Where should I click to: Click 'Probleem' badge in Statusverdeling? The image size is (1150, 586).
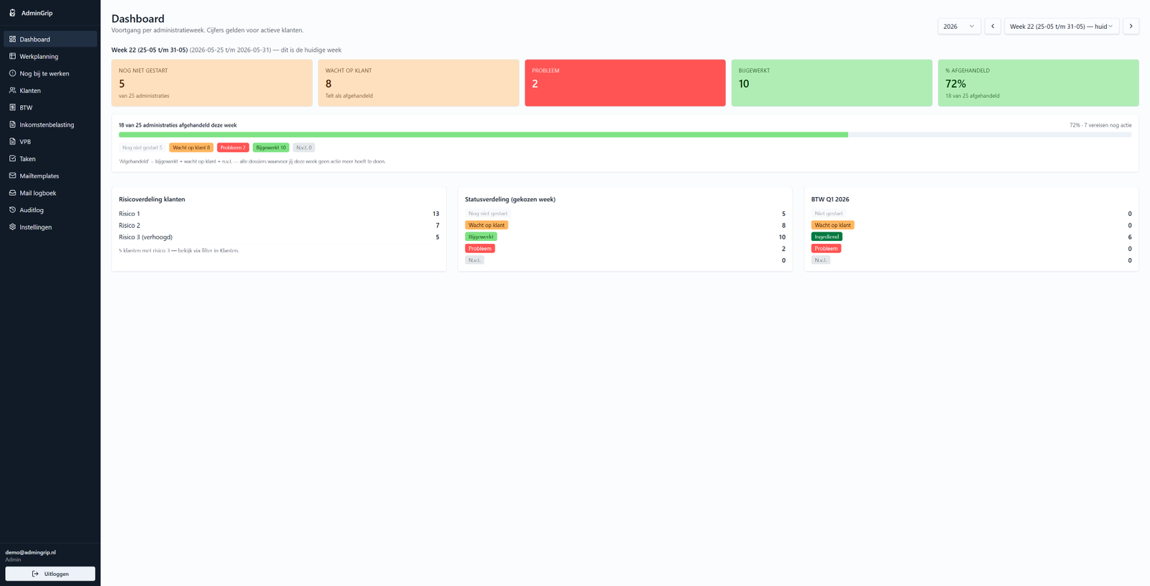pos(480,248)
